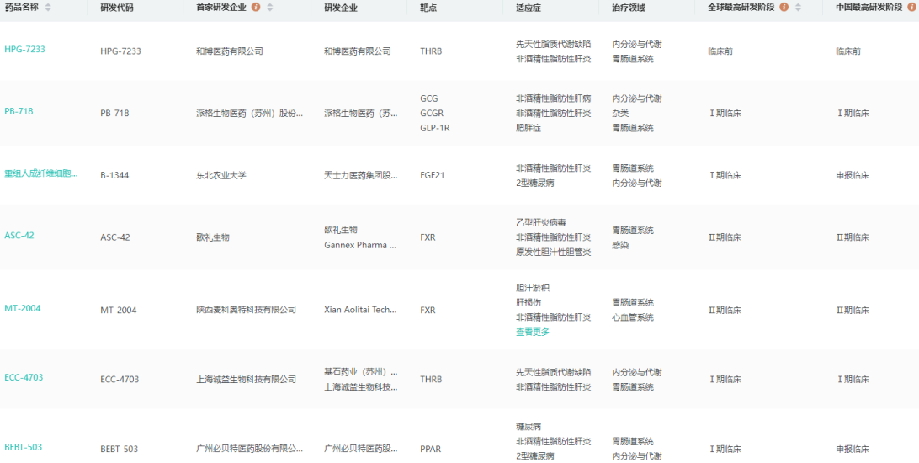919x463 pixels.
Task: Select the 靶点 column header
Action: [x=428, y=8]
